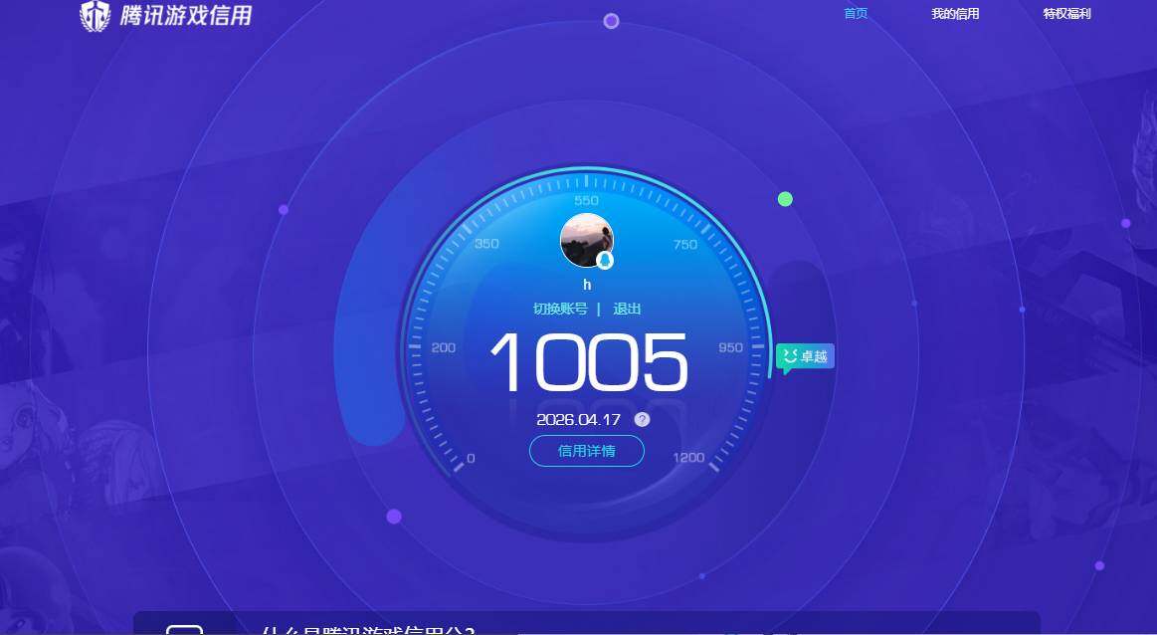
Task: Click 退出 to log out
Action: (627, 309)
